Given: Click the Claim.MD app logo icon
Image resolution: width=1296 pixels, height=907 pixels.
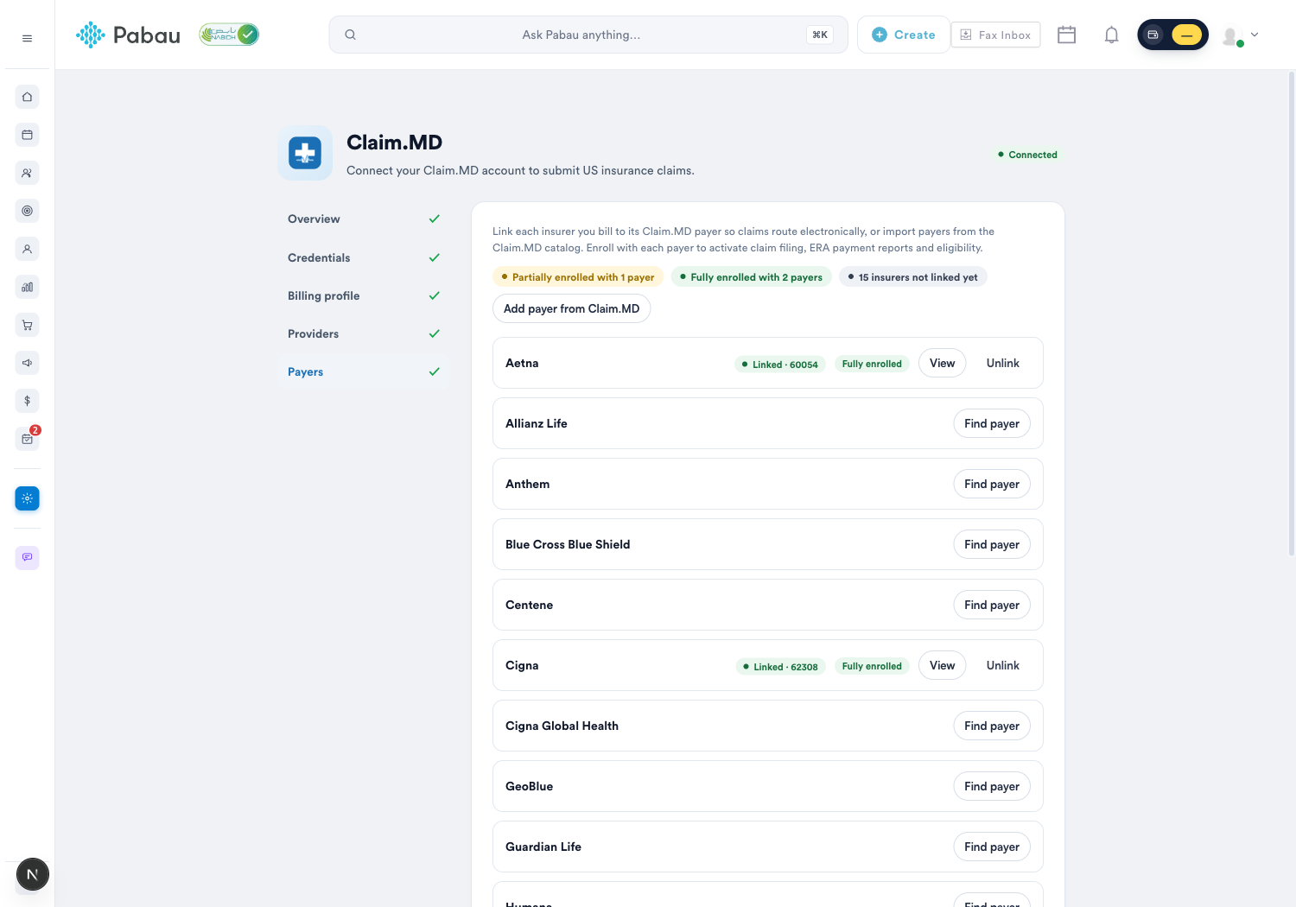Looking at the screenshot, I should [x=305, y=154].
